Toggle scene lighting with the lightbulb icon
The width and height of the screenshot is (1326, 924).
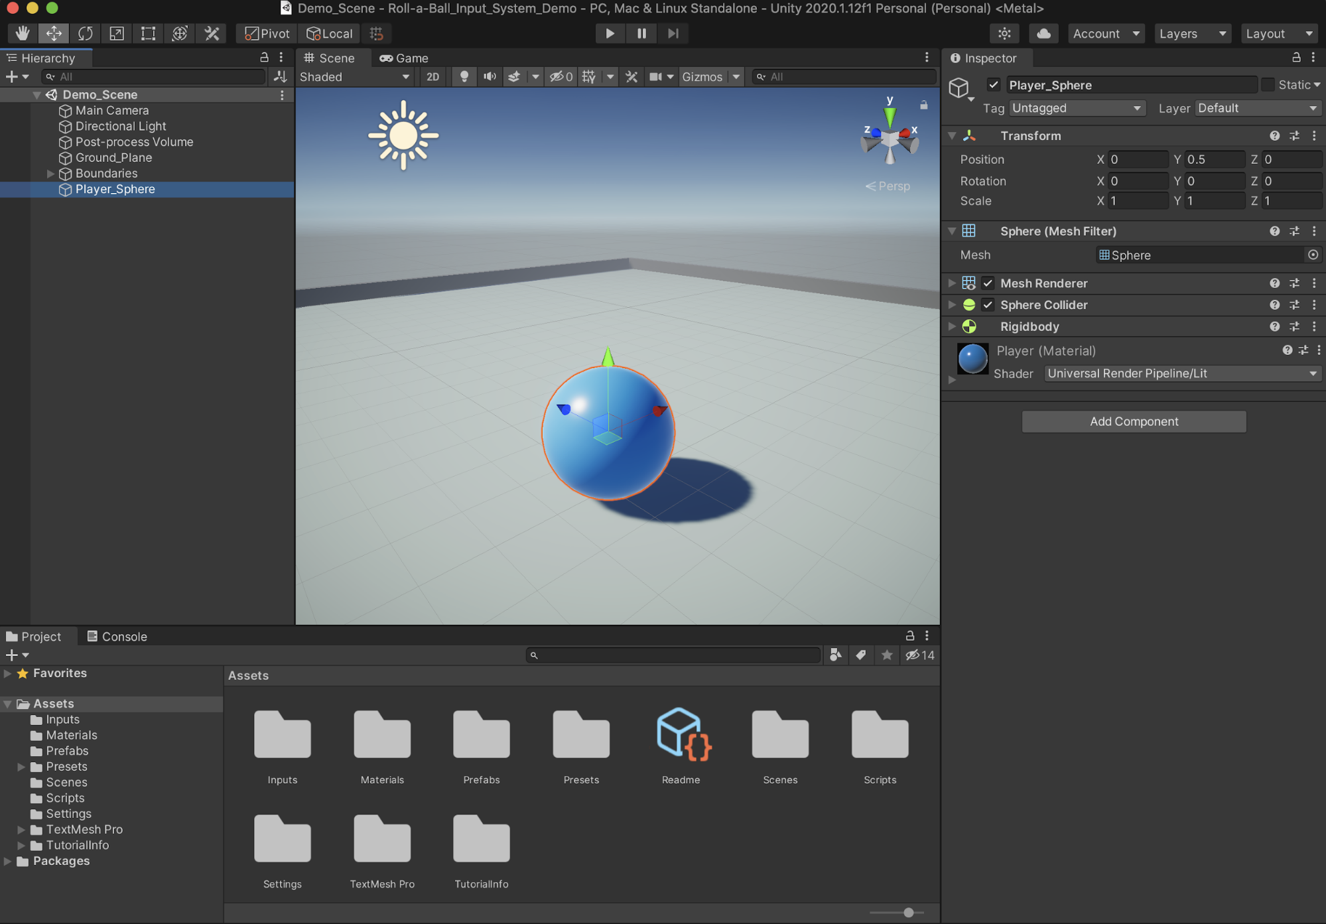coord(464,77)
